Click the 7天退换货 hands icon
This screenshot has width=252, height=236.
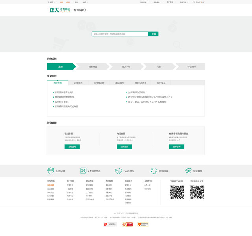119,171
